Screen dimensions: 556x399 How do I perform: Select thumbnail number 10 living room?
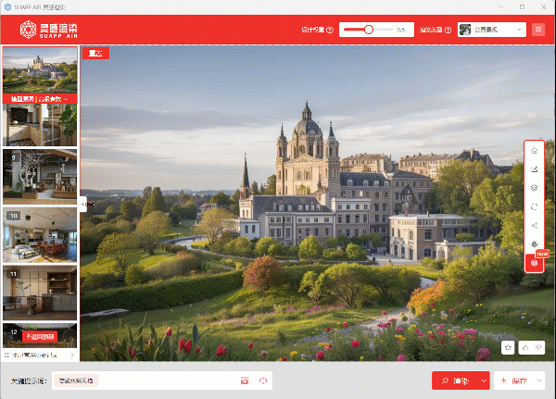[39, 233]
